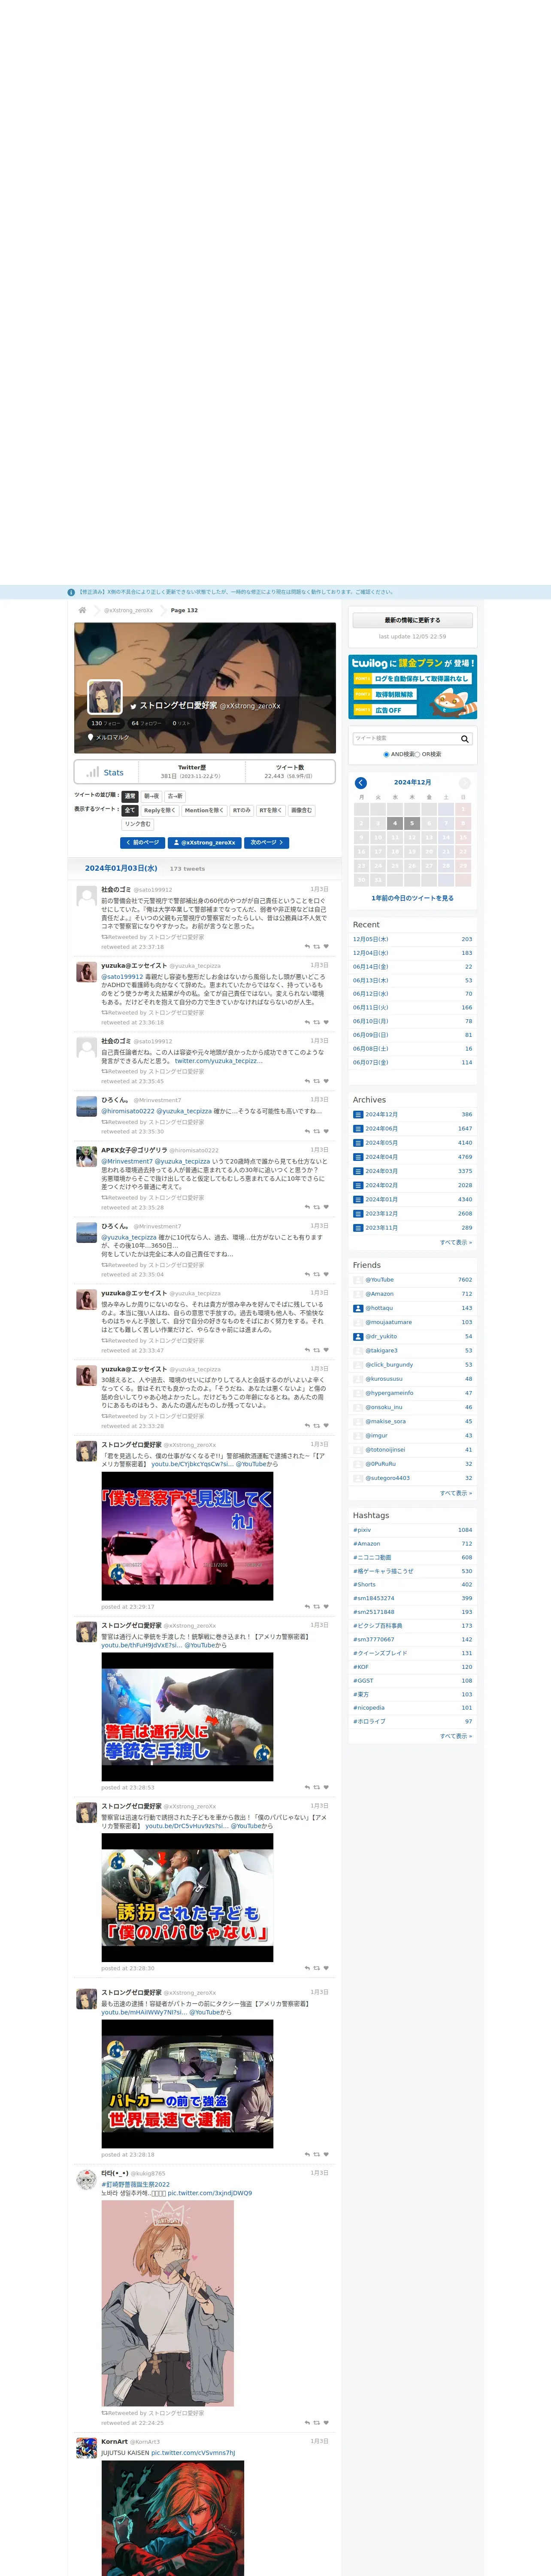Retweet the tweet retweeted at 23:33:28
The image size is (551, 2576).
317,1425
